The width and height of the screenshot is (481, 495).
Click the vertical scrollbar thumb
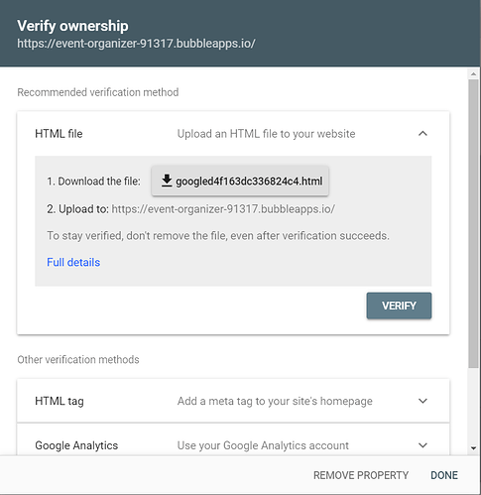pos(473,223)
